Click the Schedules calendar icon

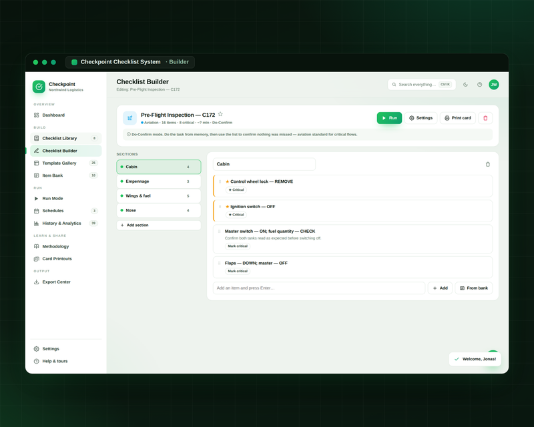pyautogui.click(x=37, y=211)
